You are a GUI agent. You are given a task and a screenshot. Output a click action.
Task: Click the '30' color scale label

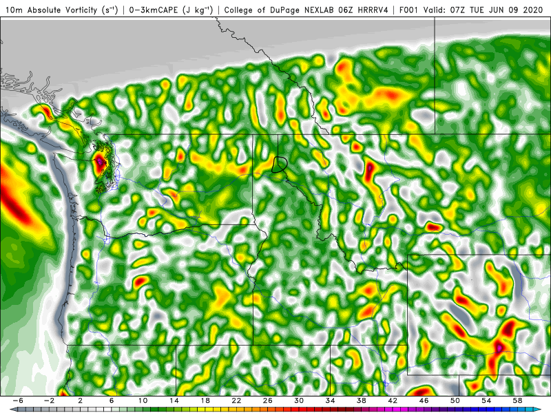point(299,401)
